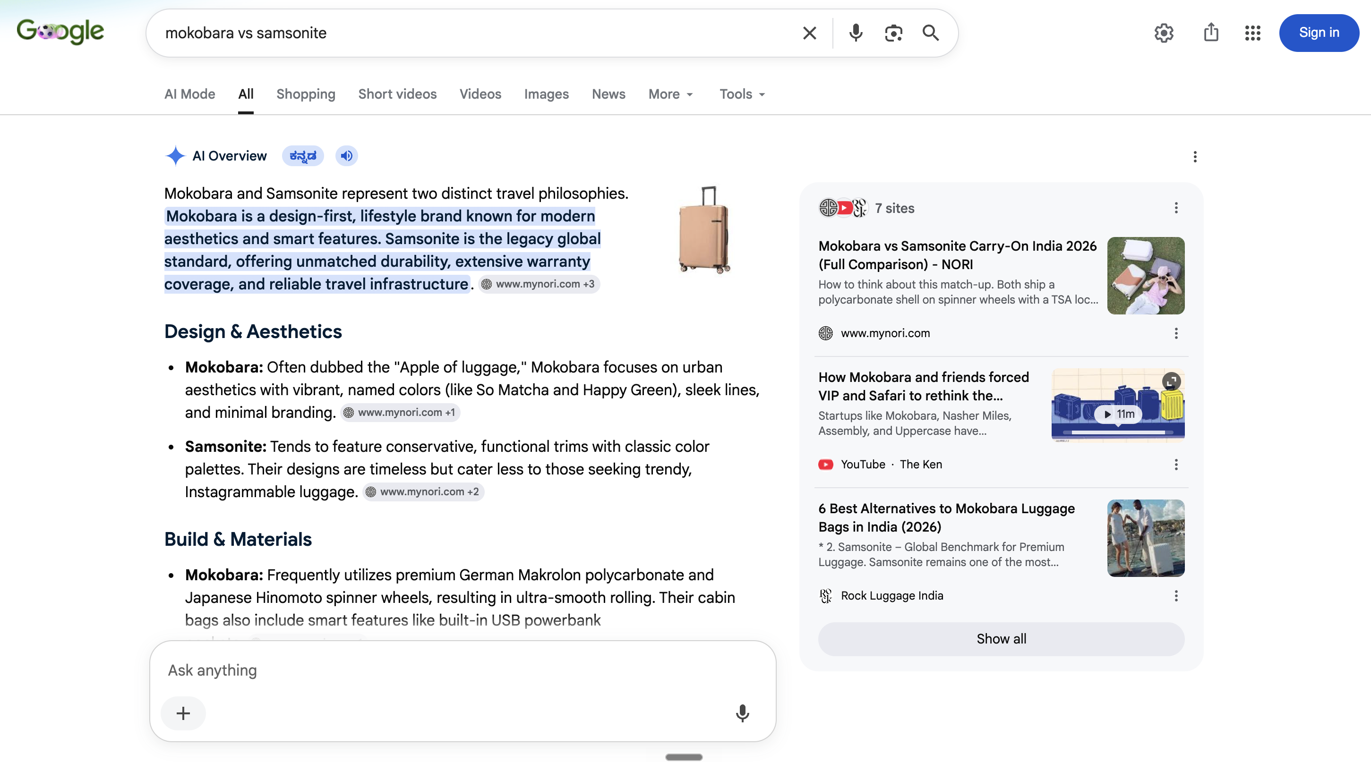Click the Show all sources button
This screenshot has height=762, width=1371.
(1001, 639)
